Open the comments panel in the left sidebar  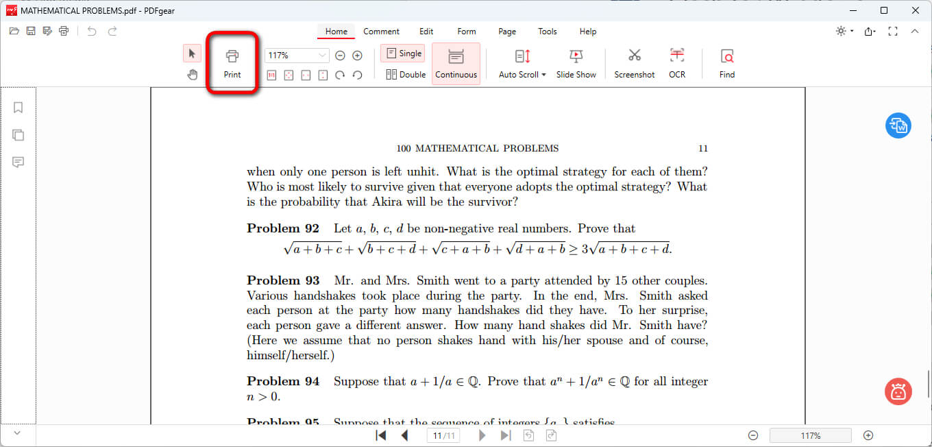[x=19, y=162]
